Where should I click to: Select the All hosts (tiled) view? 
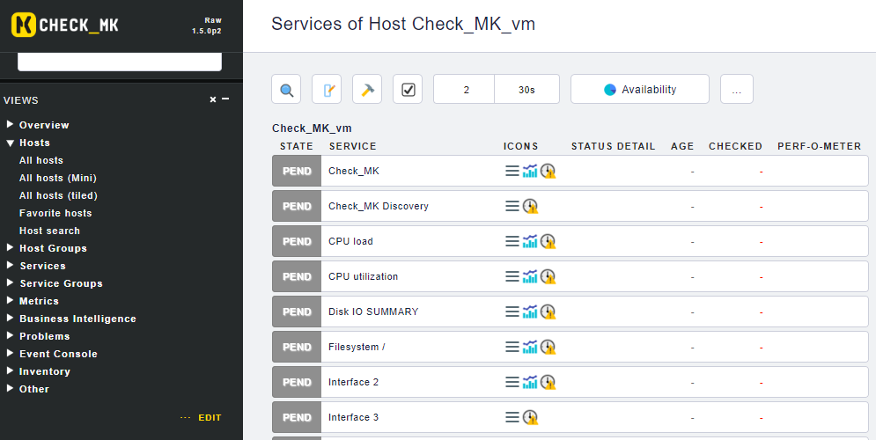(x=58, y=195)
